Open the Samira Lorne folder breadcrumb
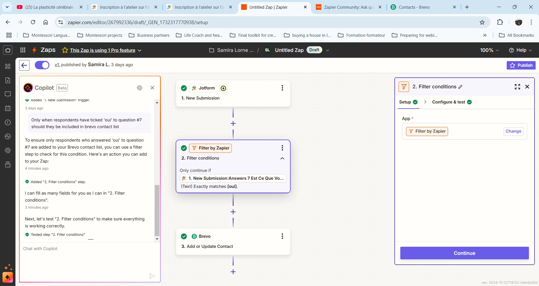 click(231, 50)
